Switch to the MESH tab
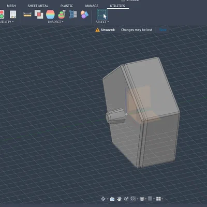The width and height of the screenshot is (207, 207). pos(11,6)
